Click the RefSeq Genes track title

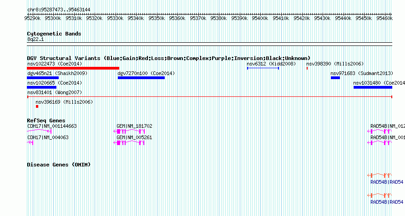(46, 121)
